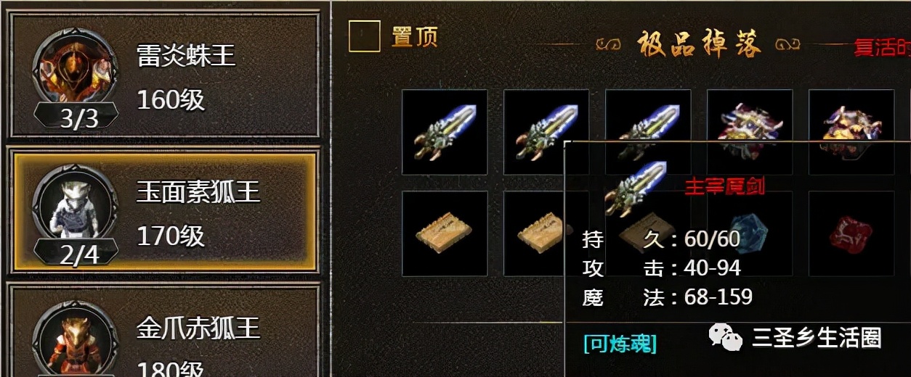Click the third sword in drop row
The image size is (911, 377).
(648, 116)
